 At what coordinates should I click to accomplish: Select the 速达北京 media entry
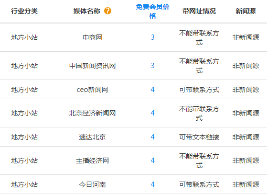point(92,137)
